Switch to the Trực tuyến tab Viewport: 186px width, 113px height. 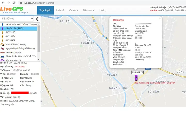[45, 10]
